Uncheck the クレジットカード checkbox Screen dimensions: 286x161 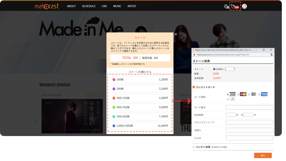pos(194,87)
